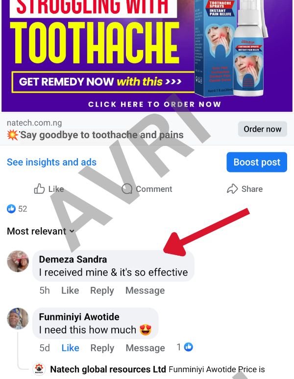This screenshot has height=379, width=294.
Task: Open See insights and ads link
Action: pyautogui.click(x=51, y=162)
